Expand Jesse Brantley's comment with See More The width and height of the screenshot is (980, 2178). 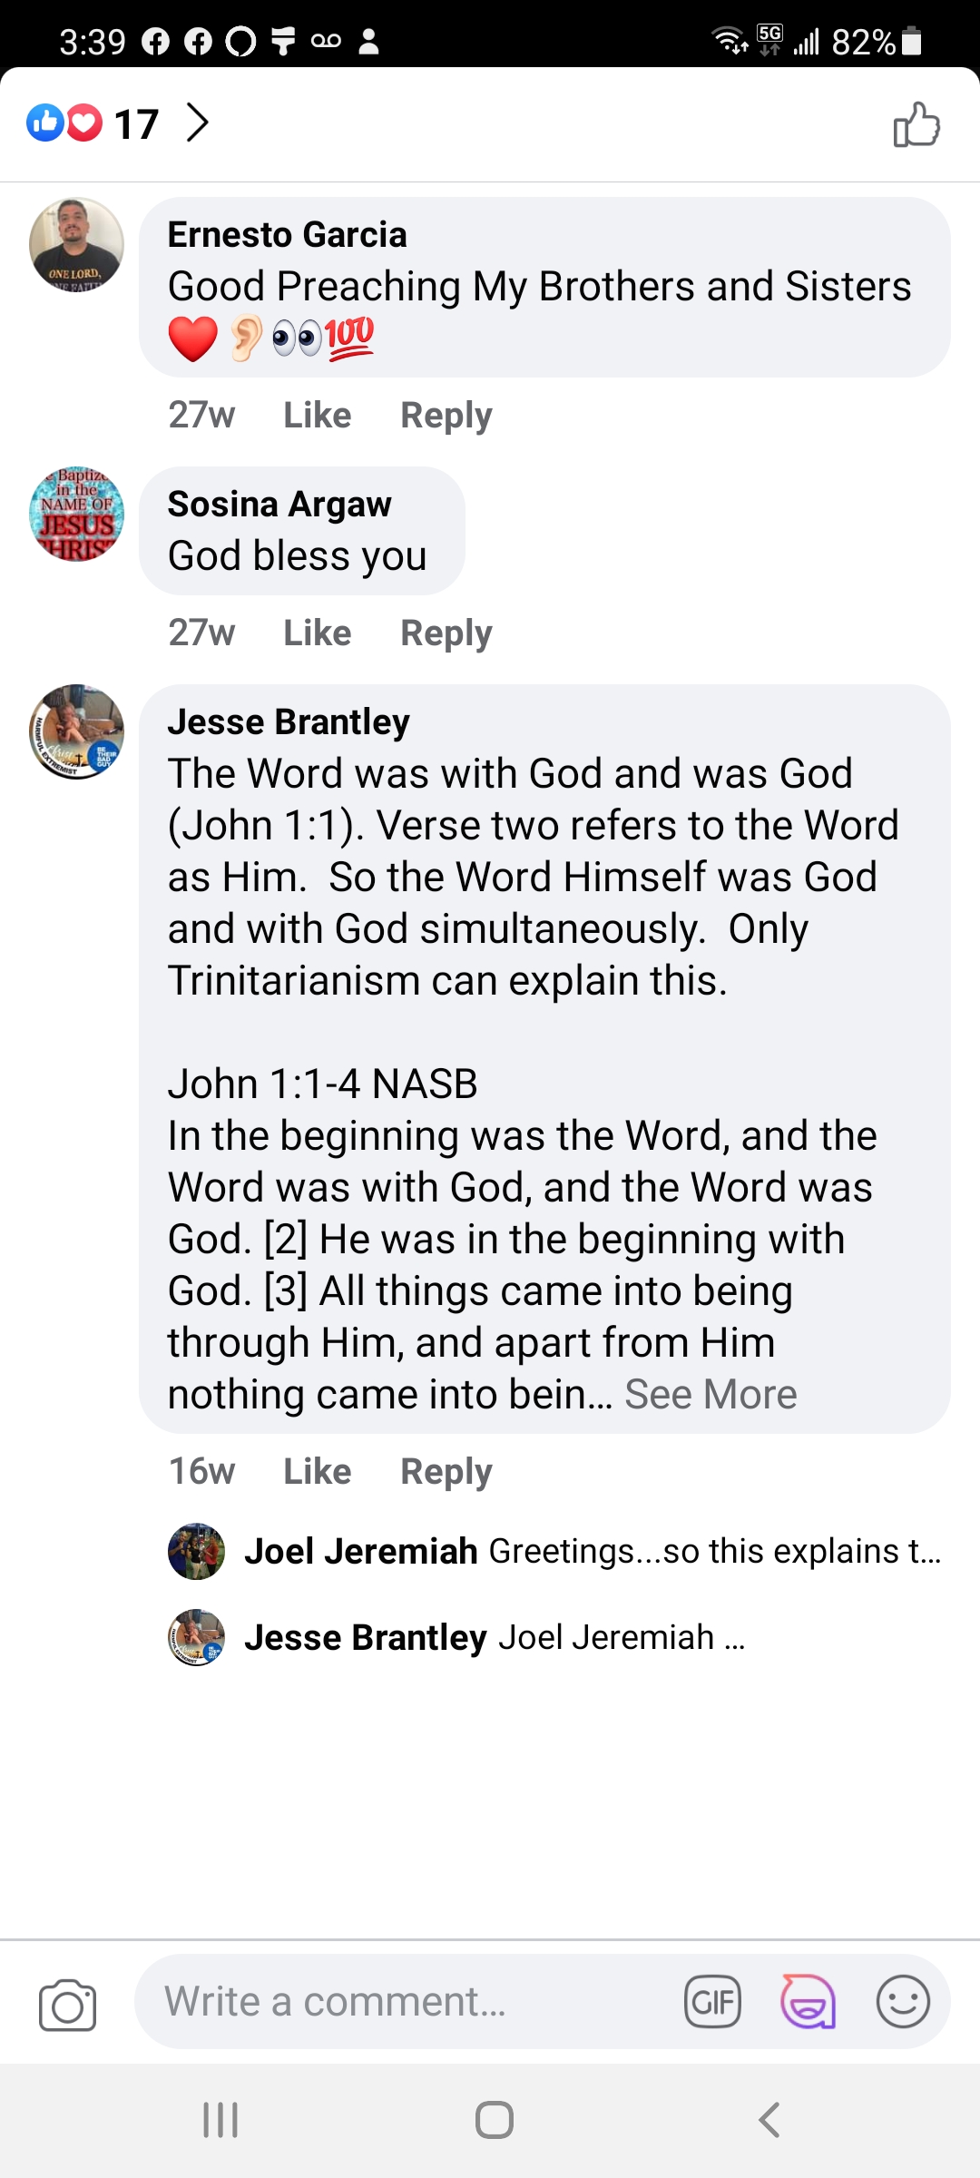(x=710, y=1395)
